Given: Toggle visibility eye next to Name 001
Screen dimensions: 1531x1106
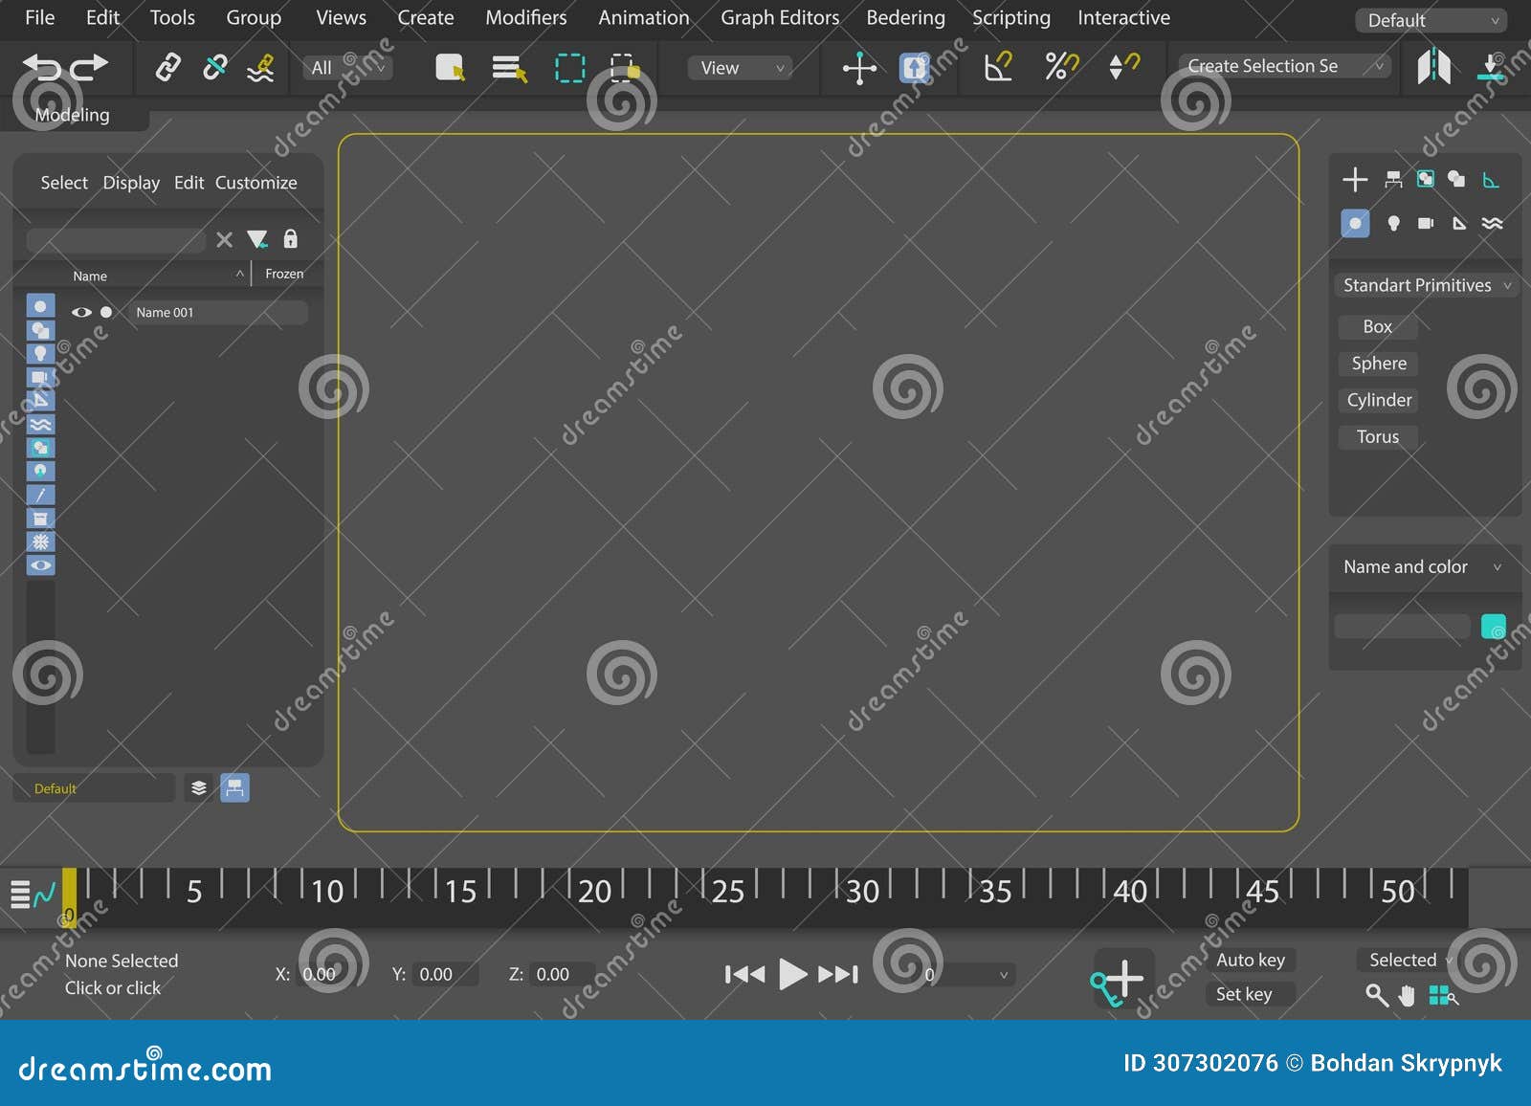Looking at the screenshot, I should [x=81, y=312].
